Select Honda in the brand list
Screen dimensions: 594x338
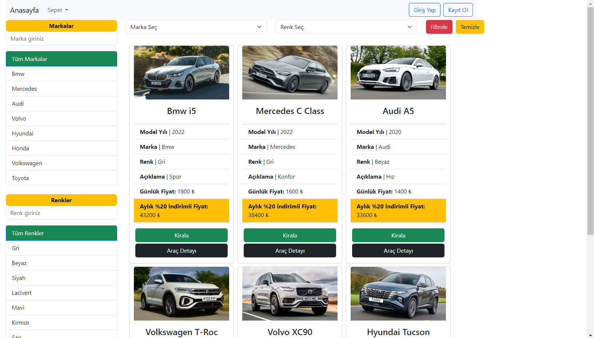61,148
